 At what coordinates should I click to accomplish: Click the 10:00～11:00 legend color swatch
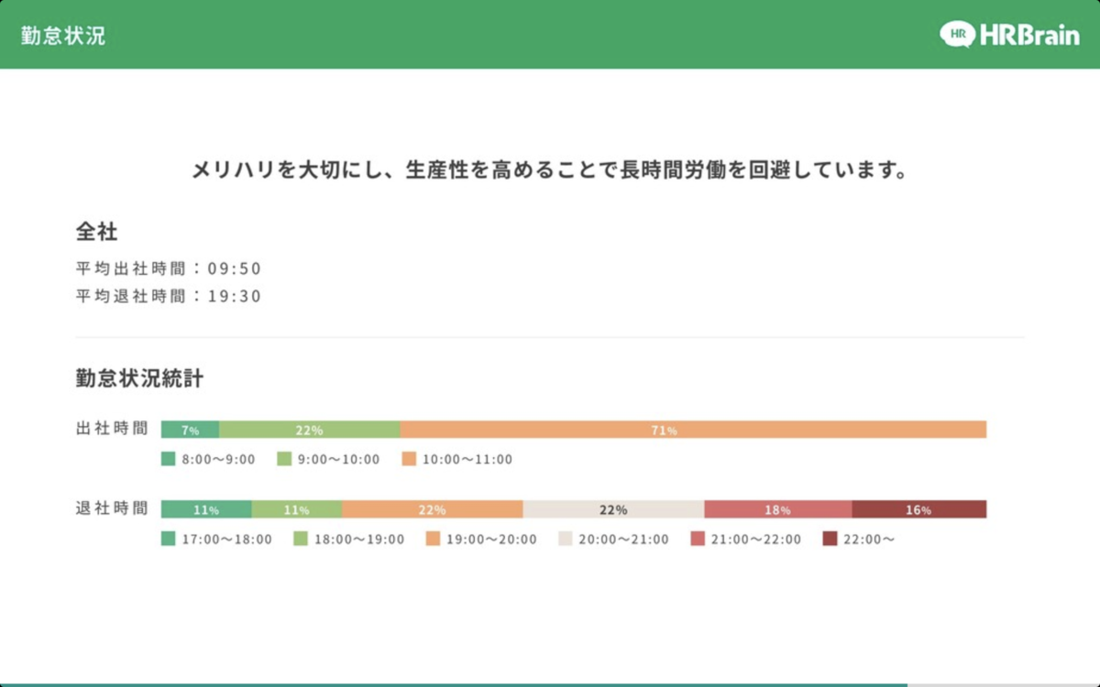point(409,459)
